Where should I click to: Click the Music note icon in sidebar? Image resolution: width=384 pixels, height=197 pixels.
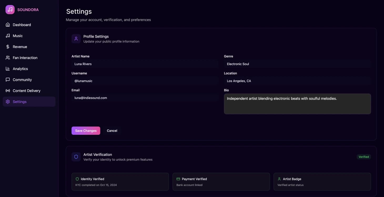[x=8, y=36]
